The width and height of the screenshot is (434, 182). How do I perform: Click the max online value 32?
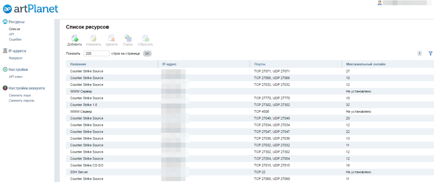pos(348,105)
